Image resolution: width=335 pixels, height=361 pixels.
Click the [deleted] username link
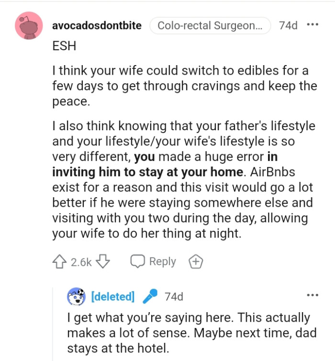pyautogui.click(x=113, y=297)
